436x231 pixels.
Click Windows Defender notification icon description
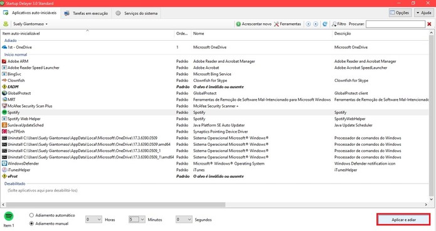(364, 163)
